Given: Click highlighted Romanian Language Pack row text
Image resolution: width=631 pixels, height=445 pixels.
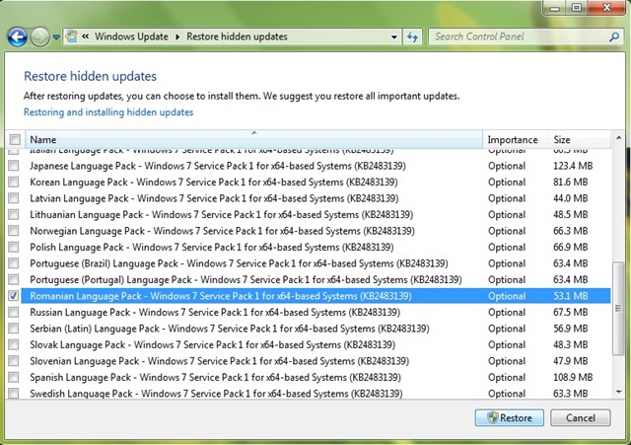Looking at the screenshot, I should point(221,296).
